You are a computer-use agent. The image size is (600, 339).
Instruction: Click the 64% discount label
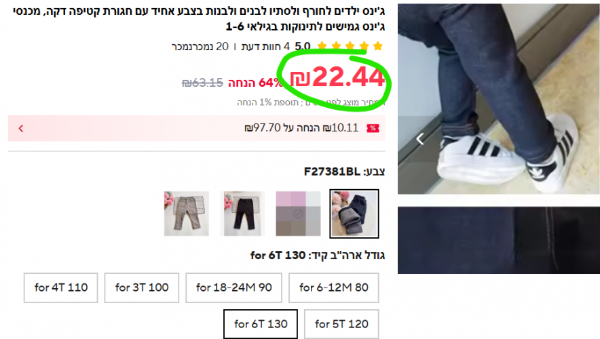pos(256,83)
